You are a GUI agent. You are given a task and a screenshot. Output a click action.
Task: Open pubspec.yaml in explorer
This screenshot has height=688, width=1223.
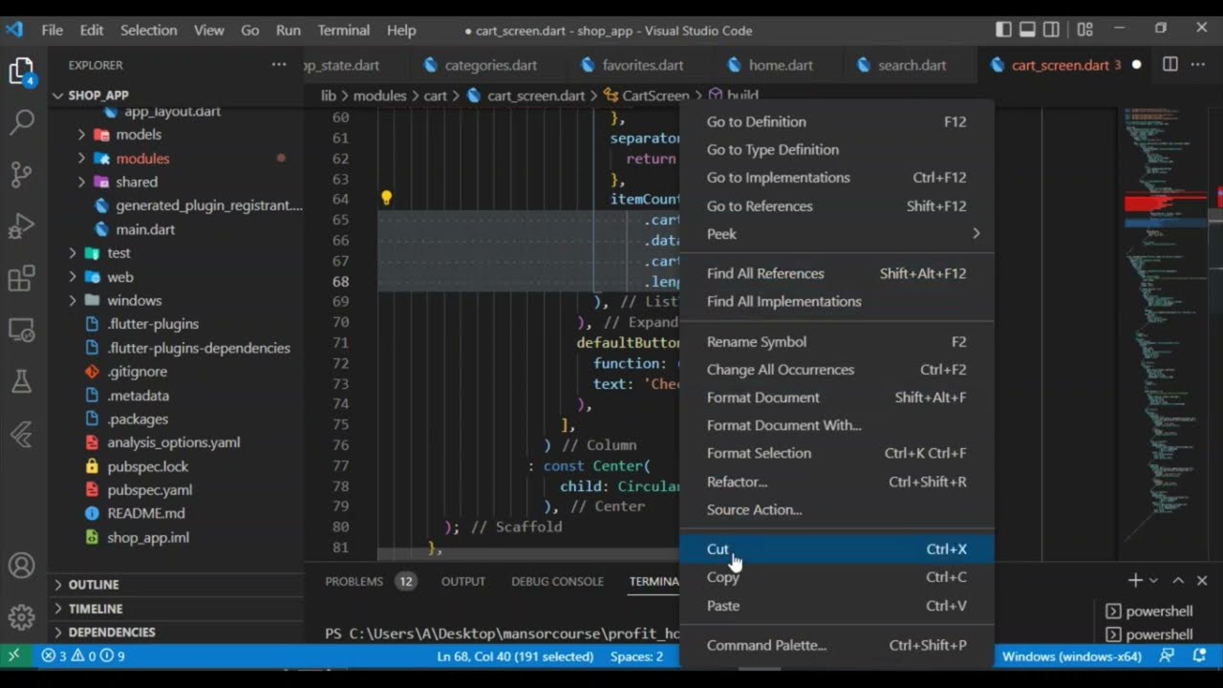149,490
